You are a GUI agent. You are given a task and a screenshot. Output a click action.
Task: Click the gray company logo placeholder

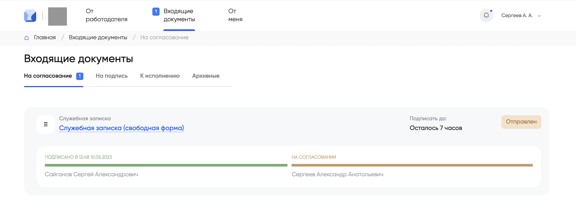pyautogui.click(x=57, y=16)
